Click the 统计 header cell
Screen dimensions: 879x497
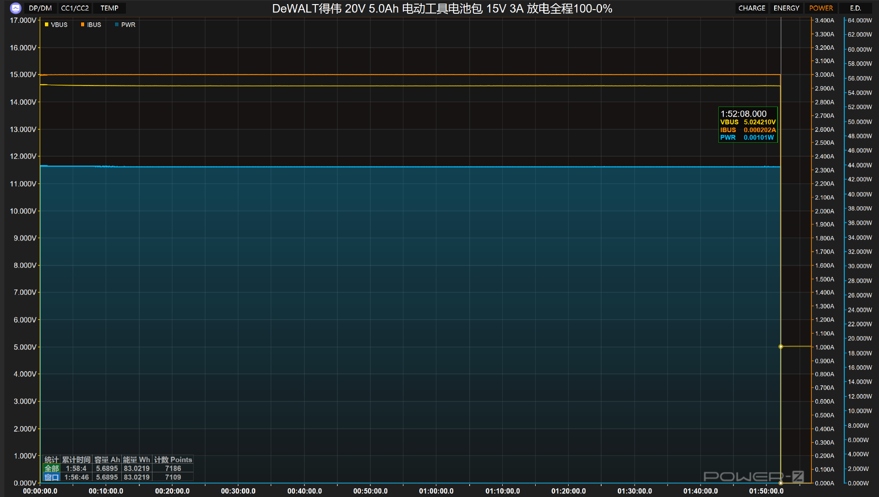coord(52,460)
